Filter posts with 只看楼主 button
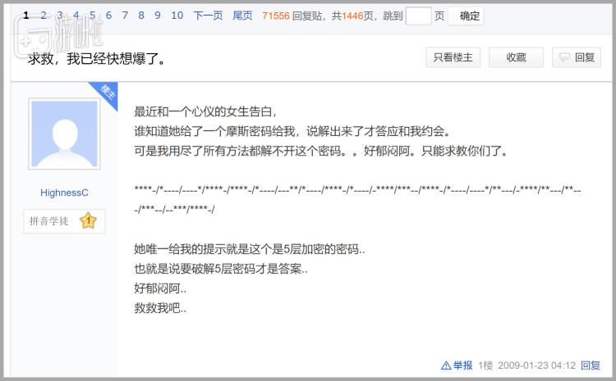This screenshot has width=616, height=381. (453, 57)
